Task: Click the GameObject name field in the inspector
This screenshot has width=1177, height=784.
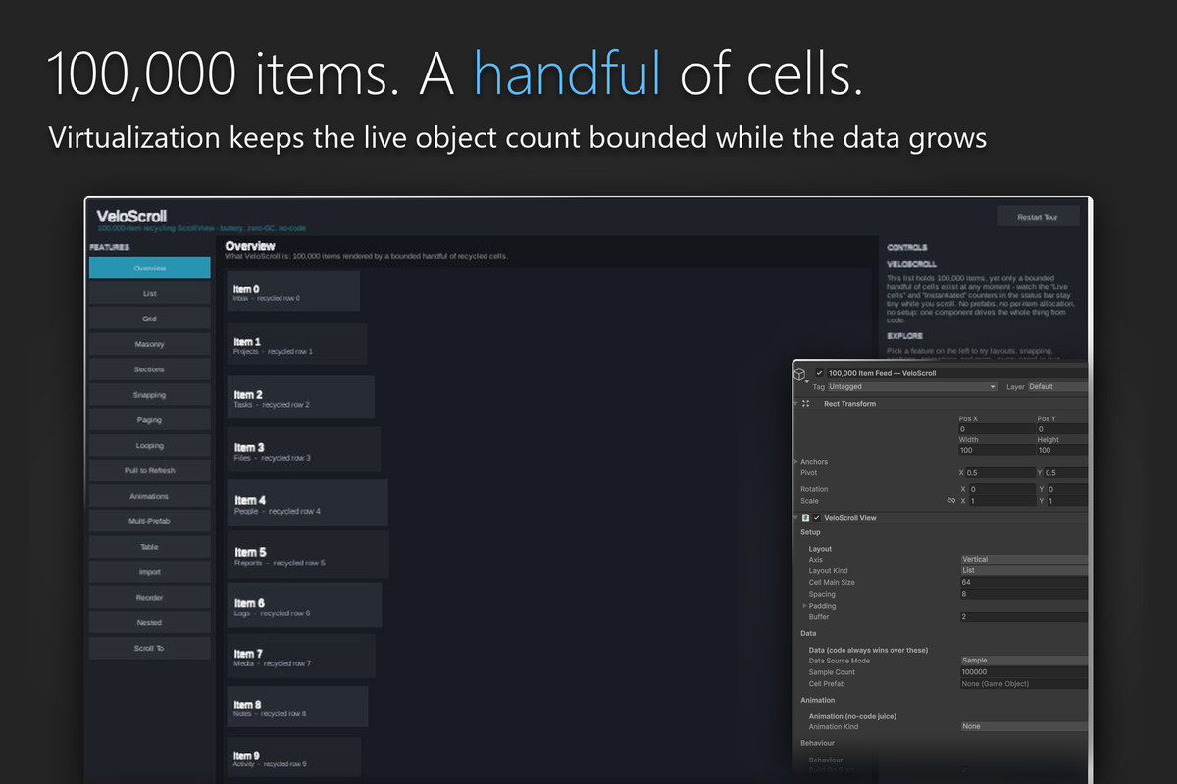Action: click(x=957, y=373)
